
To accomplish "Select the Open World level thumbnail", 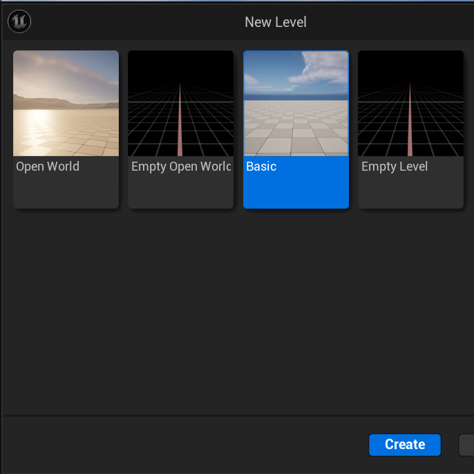I will pyautogui.click(x=66, y=104).
